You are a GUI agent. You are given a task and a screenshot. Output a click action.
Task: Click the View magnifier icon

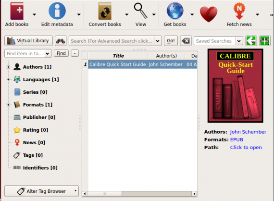point(140,11)
